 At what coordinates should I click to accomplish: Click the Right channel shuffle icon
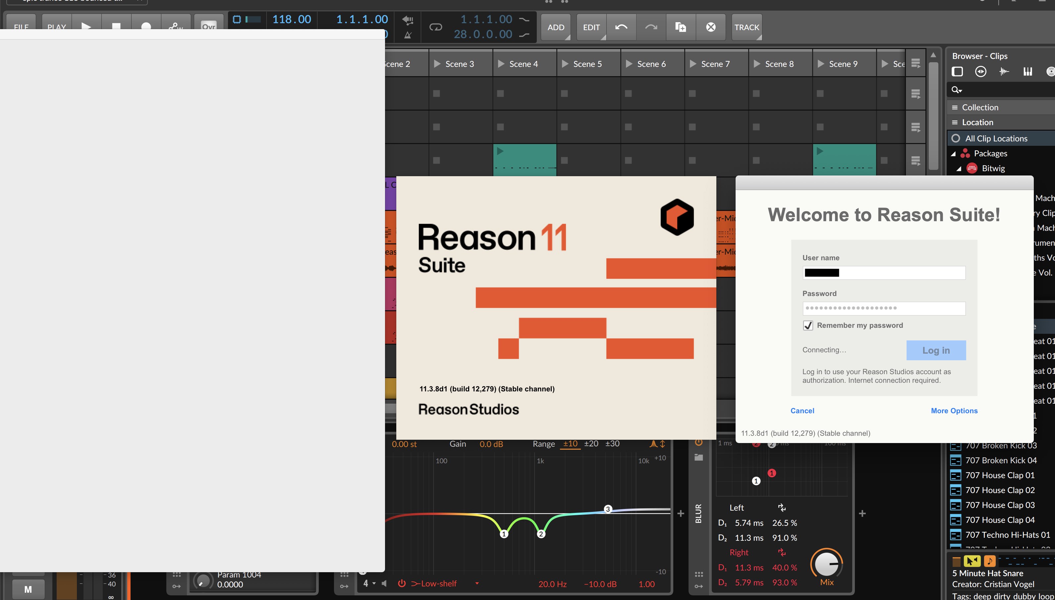click(x=782, y=552)
